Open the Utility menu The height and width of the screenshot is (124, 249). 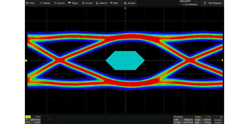(30, 3)
